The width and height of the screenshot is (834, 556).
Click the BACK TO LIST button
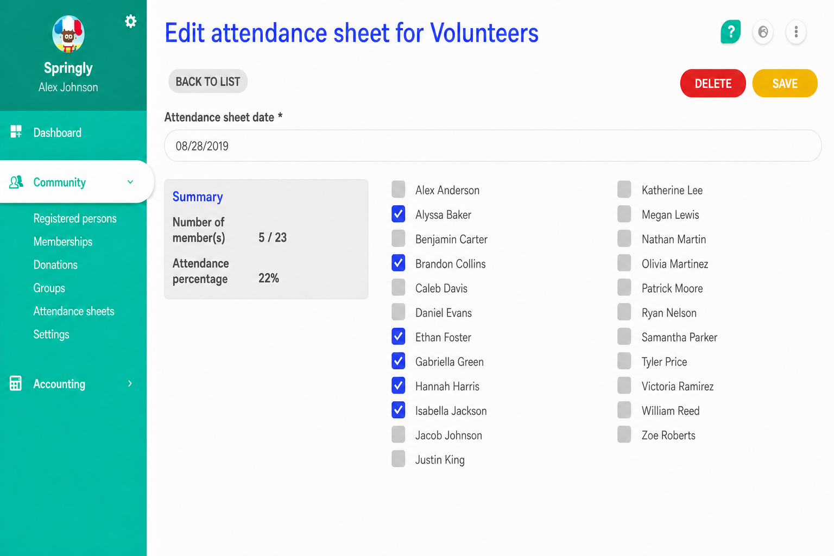208,81
